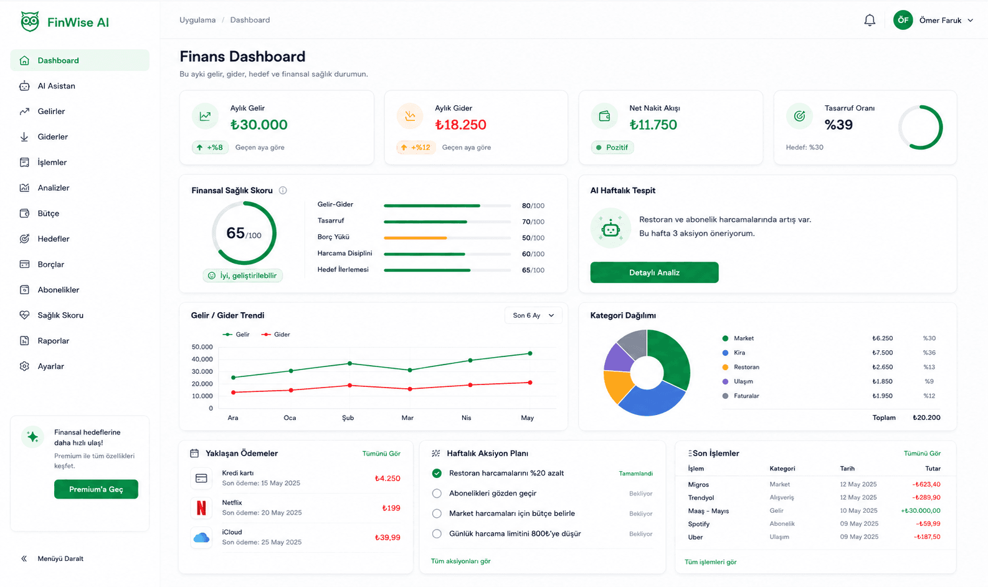Open notifications bell icon
Screen dimensions: 988x587
870,20
